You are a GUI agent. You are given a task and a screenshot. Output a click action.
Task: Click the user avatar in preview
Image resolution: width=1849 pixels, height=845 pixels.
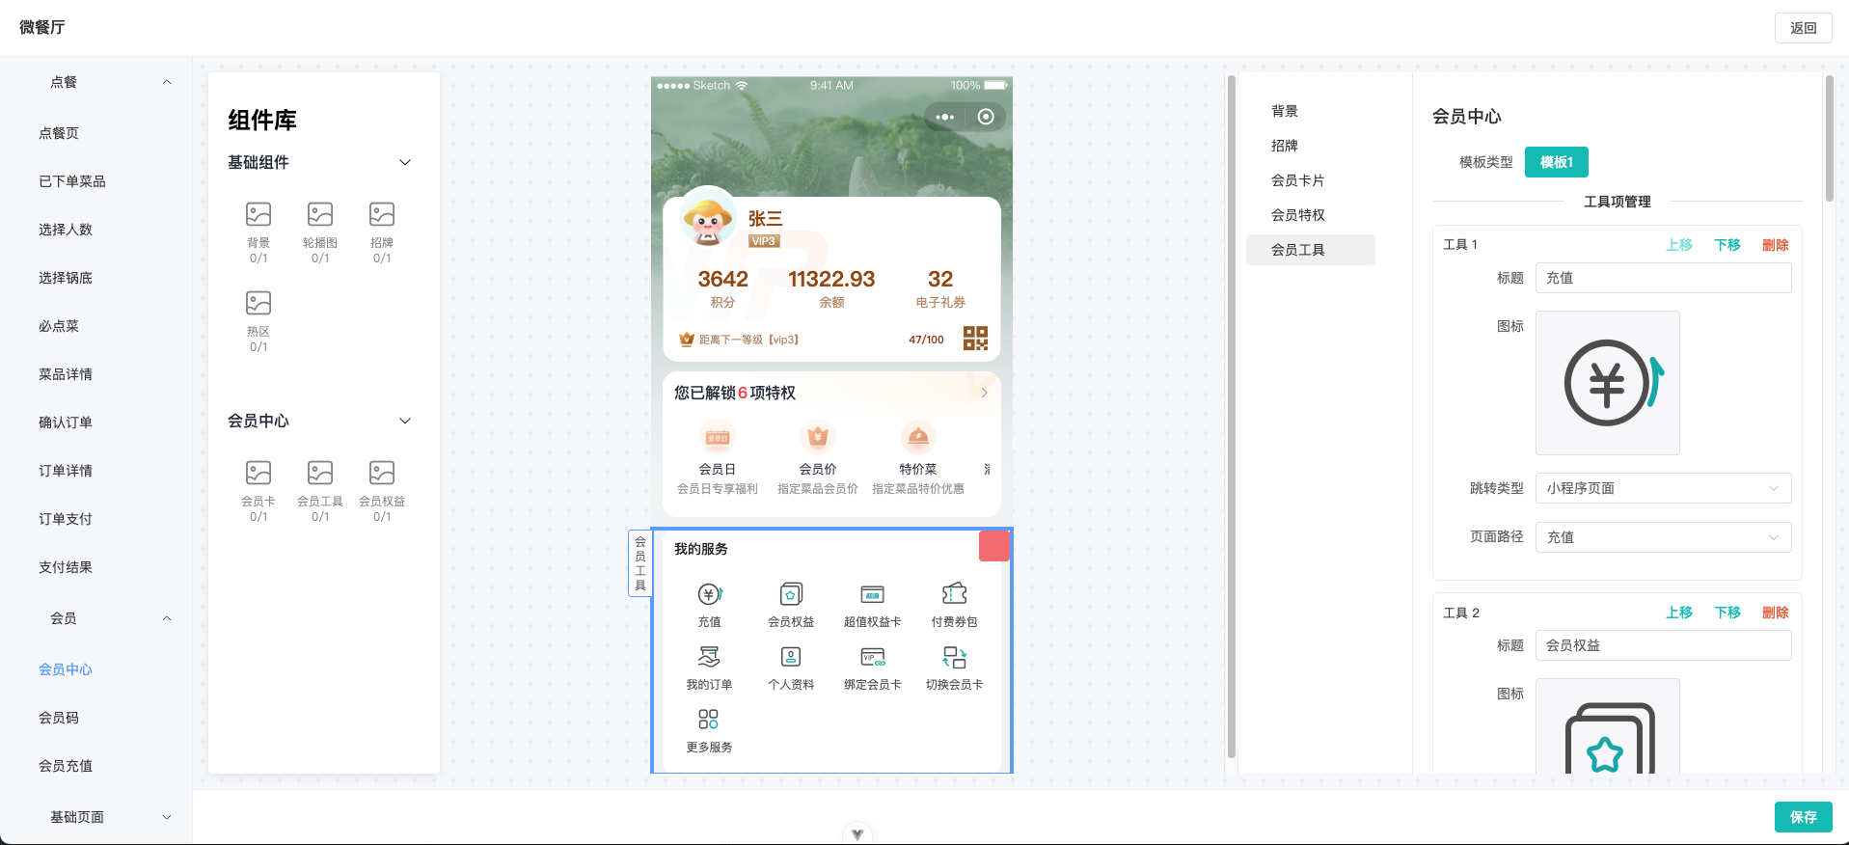(x=709, y=217)
